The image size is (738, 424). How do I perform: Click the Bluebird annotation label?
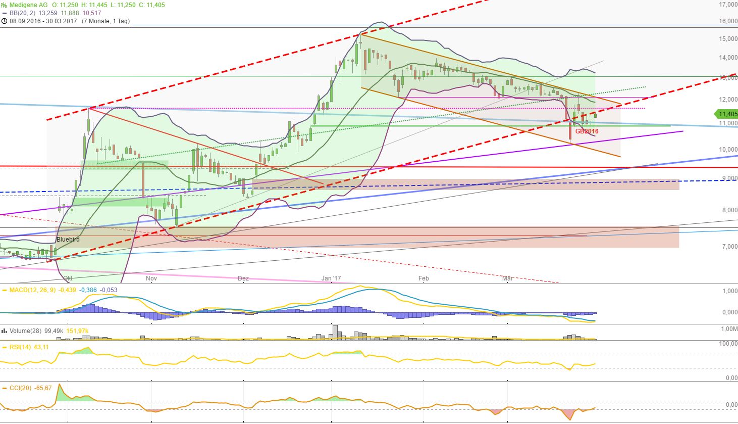pyautogui.click(x=67, y=240)
